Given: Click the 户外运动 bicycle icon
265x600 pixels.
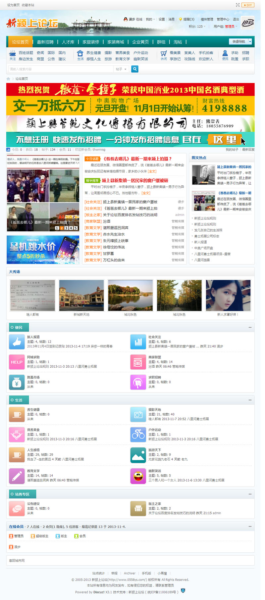Looking at the screenshot, I should (x=138, y=435).
